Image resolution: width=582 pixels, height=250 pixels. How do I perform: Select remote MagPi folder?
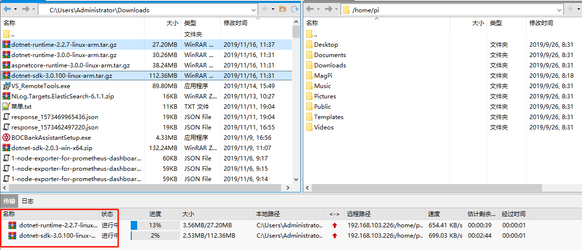(x=443, y=75)
